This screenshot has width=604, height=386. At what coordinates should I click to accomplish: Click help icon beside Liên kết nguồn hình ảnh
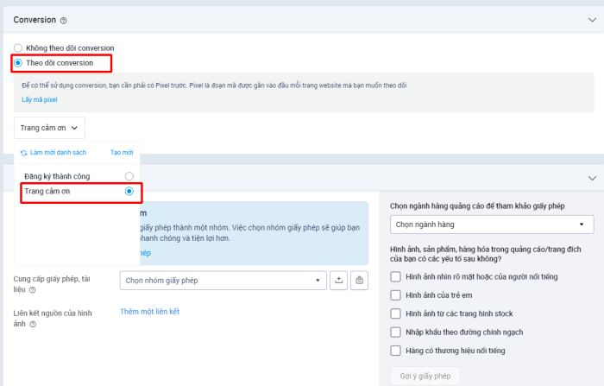pos(33,324)
